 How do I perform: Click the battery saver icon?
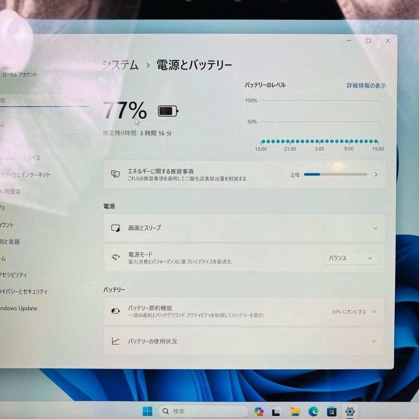pyautogui.click(x=115, y=311)
